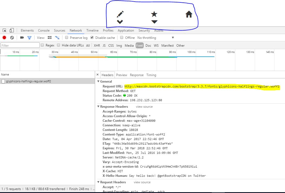Click the star glyphicon on page
The height and width of the screenshot is (193, 285).
[x=154, y=14]
